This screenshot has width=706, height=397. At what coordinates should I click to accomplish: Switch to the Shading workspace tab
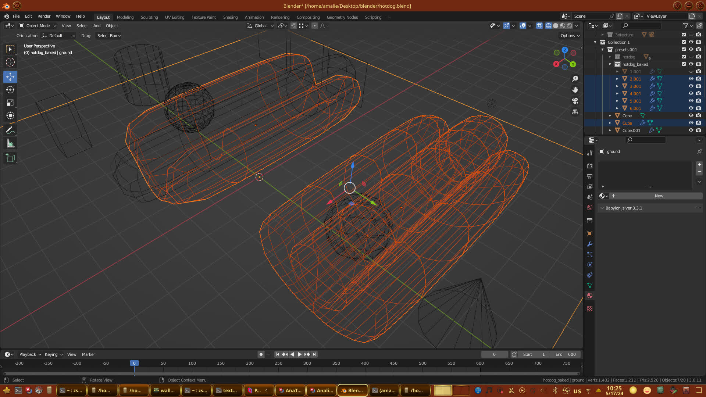tap(230, 17)
